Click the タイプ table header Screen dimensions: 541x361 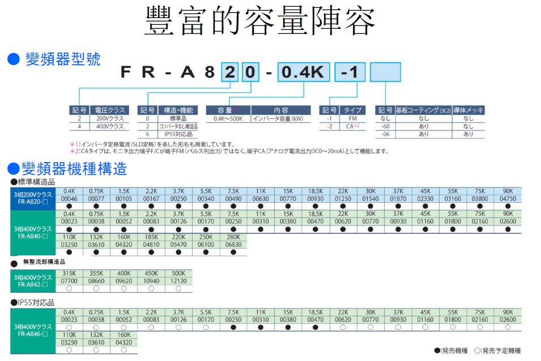[352, 110]
